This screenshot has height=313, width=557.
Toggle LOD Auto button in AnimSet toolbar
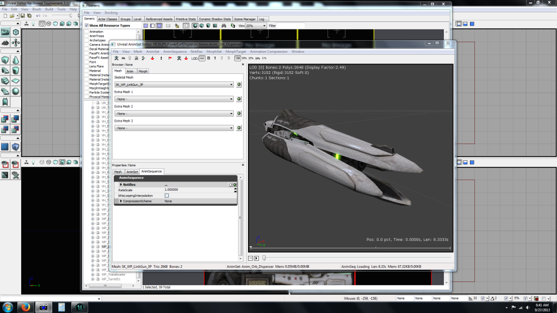coord(202,58)
